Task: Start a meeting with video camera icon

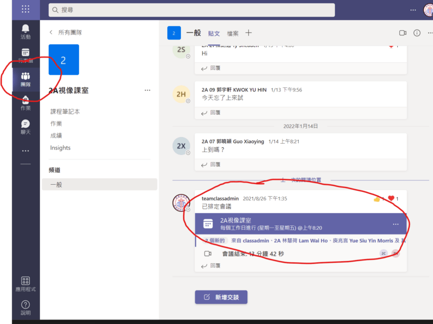Action: 403,33
